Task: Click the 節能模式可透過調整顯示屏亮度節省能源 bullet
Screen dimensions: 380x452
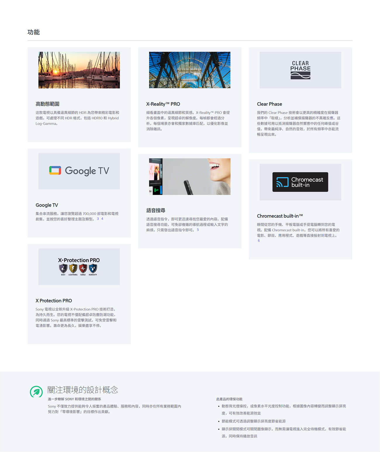Action: click(253, 421)
